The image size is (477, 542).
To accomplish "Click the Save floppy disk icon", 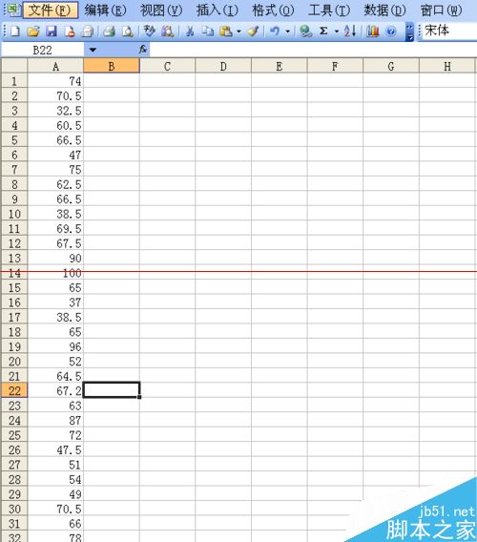I will point(52,31).
